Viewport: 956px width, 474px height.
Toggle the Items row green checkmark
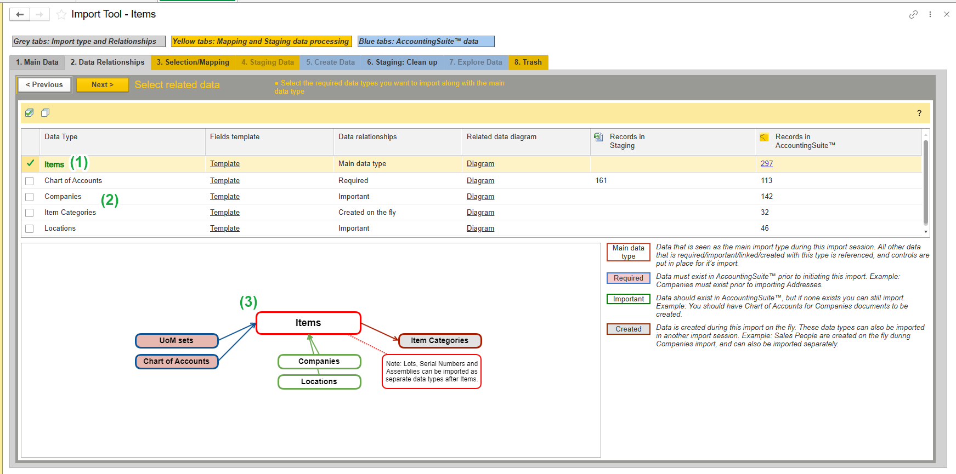coord(30,163)
